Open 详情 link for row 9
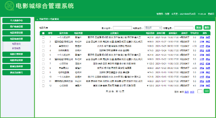Screen dimensions: 216x118 pyautogui.click(x=202, y=73)
